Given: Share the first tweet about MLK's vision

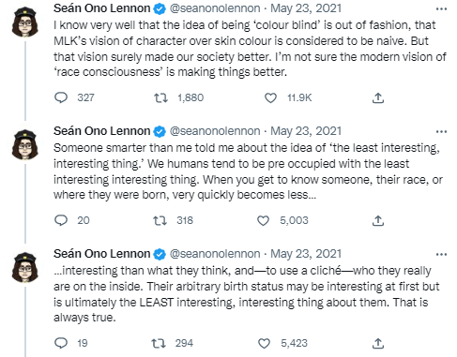Looking at the screenshot, I should pyautogui.click(x=378, y=97).
